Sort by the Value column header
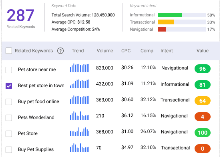Viewport: 221px width, 157px height. [x=203, y=51]
